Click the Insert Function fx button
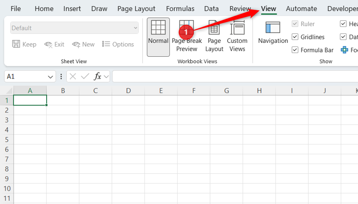358x204 pixels. [x=97, y=76]
